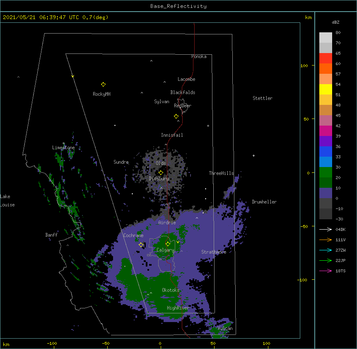Click the Base_Reflectivity title text

[x=178, y=6]
